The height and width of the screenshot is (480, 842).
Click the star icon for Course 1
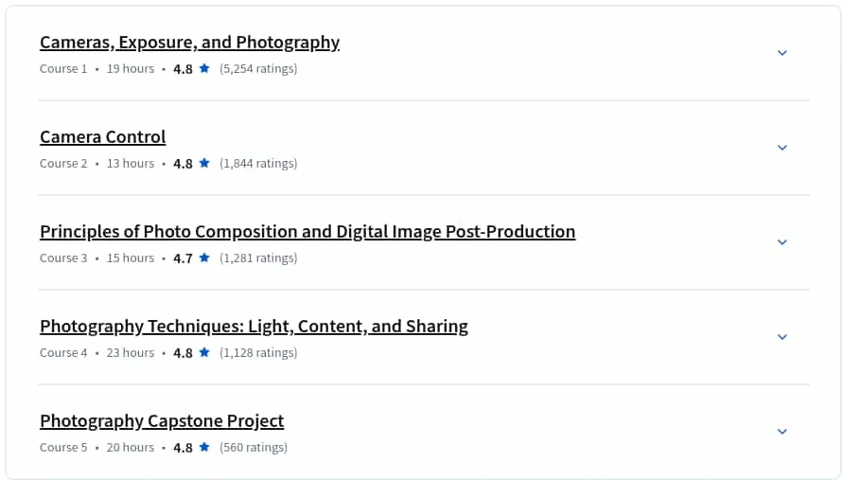coord(204,68)
